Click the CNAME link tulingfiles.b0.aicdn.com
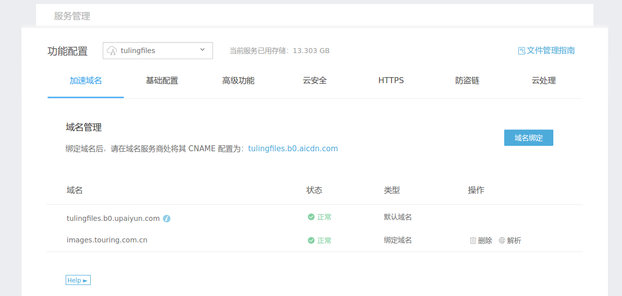Viewport: 622px width, 296px height. (x=294, y=148)
